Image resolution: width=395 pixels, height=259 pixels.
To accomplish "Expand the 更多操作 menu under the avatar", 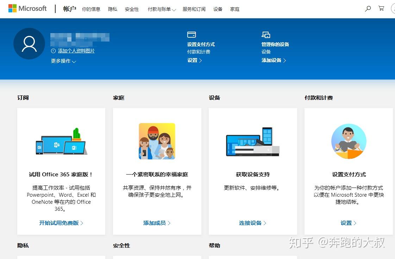I will [63, 61].
